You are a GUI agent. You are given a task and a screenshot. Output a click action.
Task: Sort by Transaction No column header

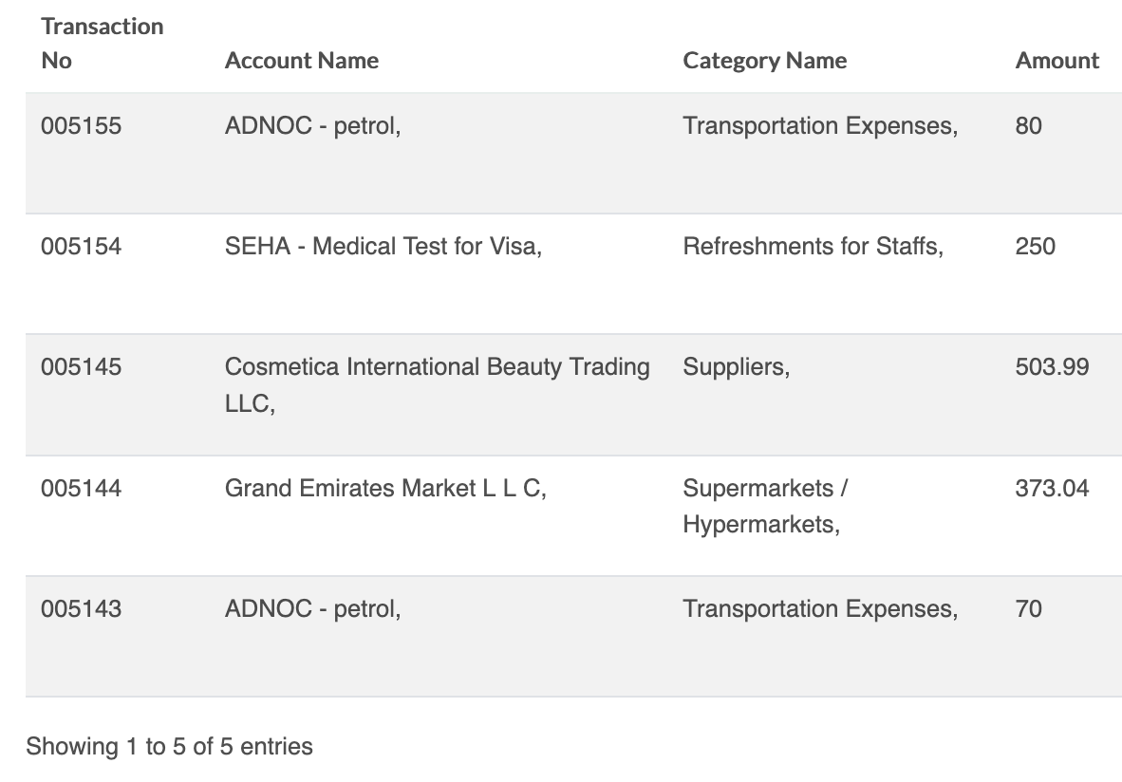tap(103, 44)
